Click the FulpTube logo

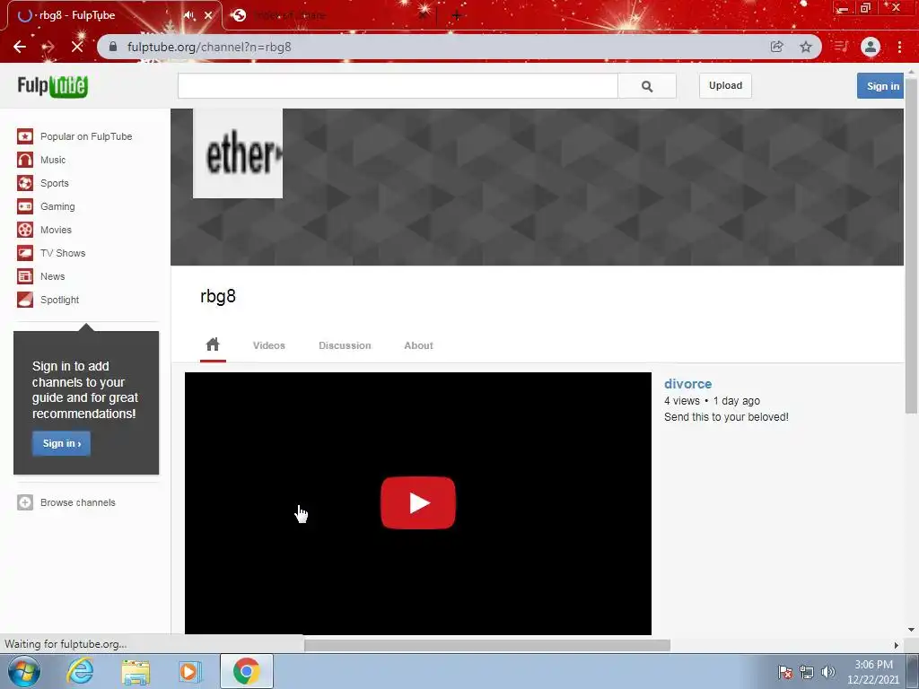(x=53, y=86)
